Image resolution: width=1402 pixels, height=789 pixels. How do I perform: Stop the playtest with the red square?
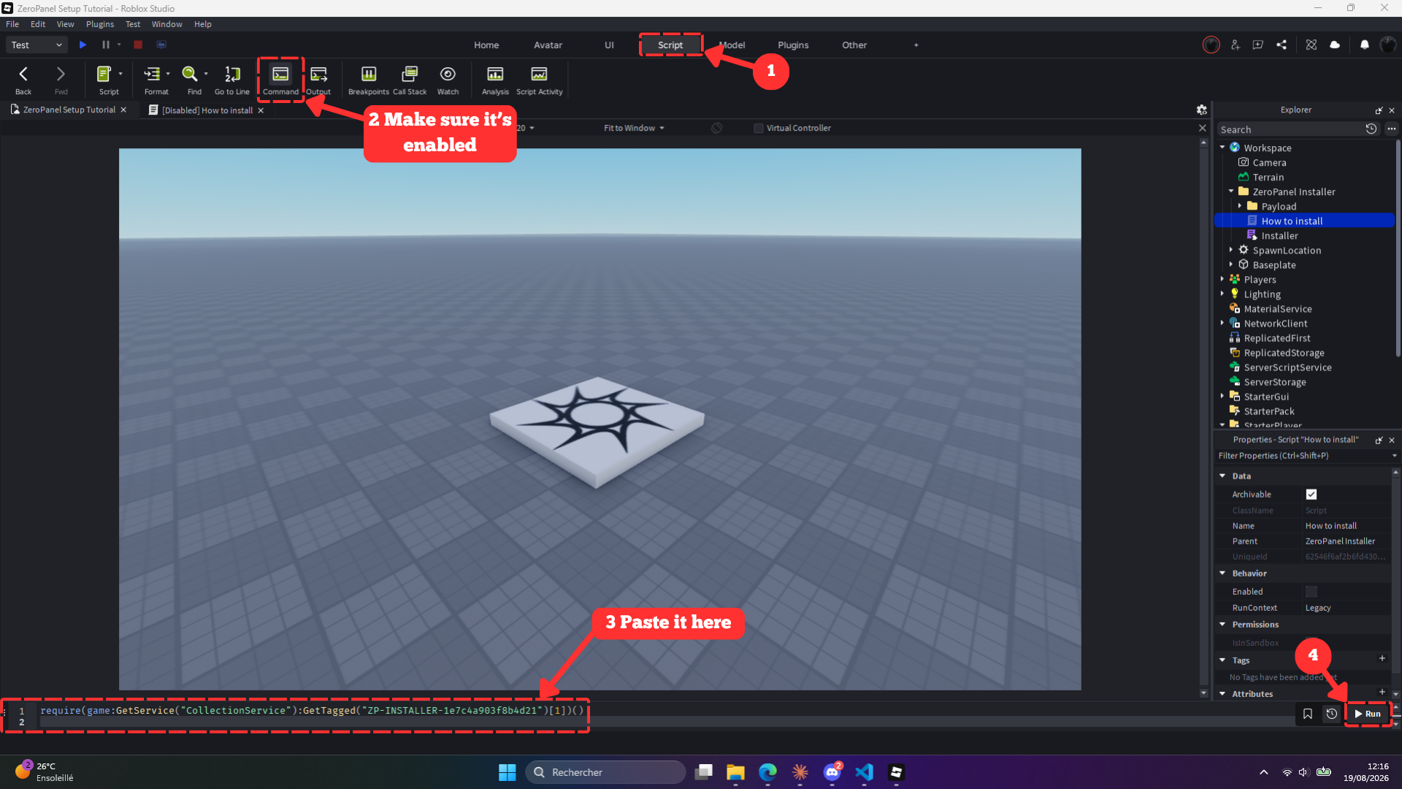tap(138, 45)
